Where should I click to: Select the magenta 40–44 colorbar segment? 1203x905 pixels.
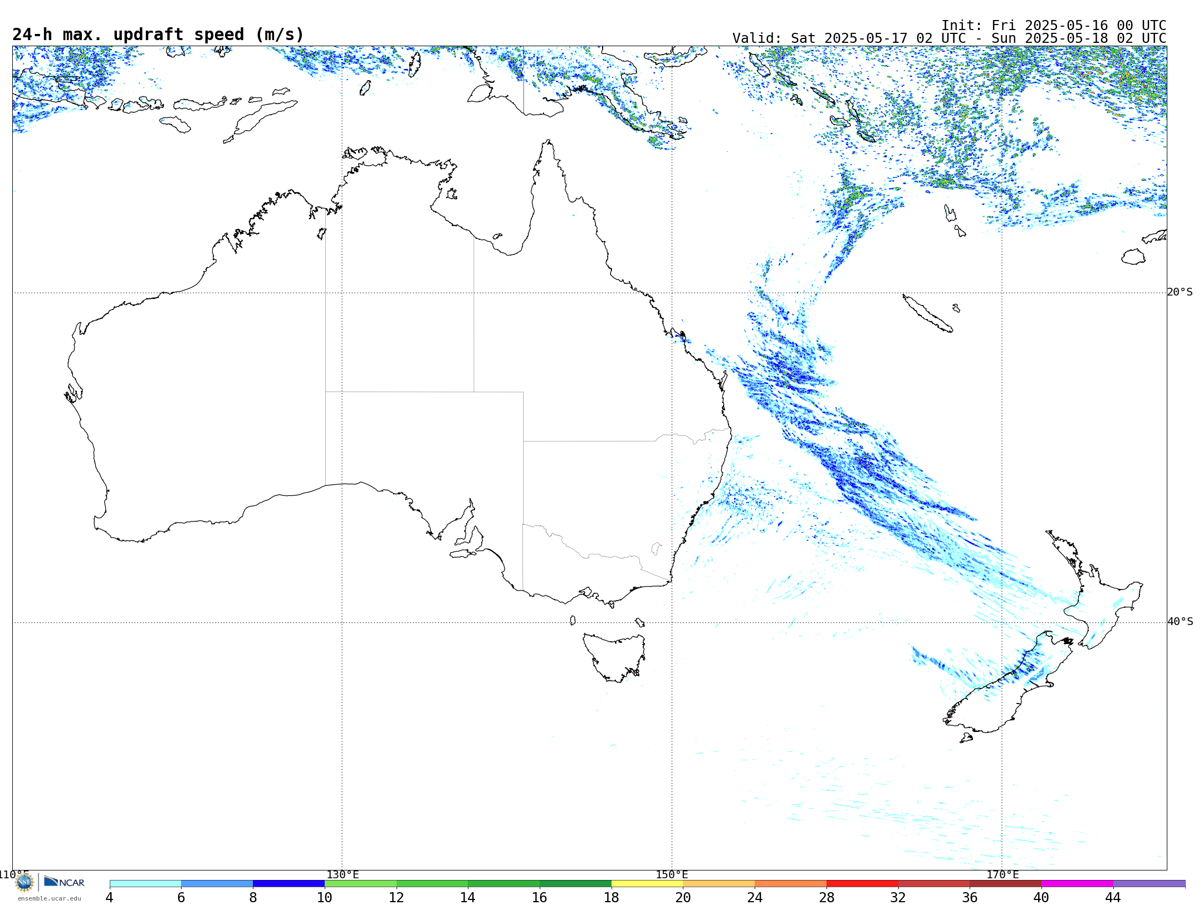1077,884
